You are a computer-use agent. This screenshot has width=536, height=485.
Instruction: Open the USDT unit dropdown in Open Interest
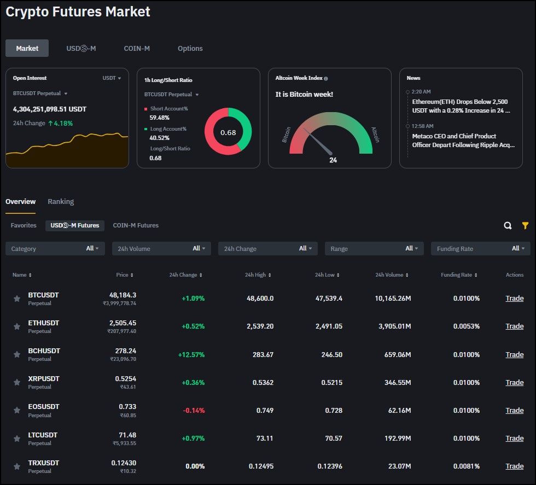pos(112,78)
